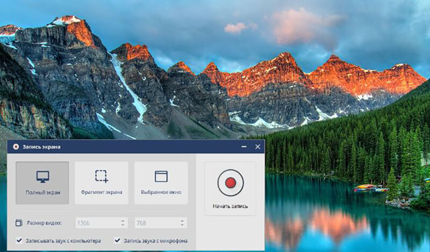This screenshot has height=252, width=430.
Task: Click the "Начать запись" label
Action: 230,206
